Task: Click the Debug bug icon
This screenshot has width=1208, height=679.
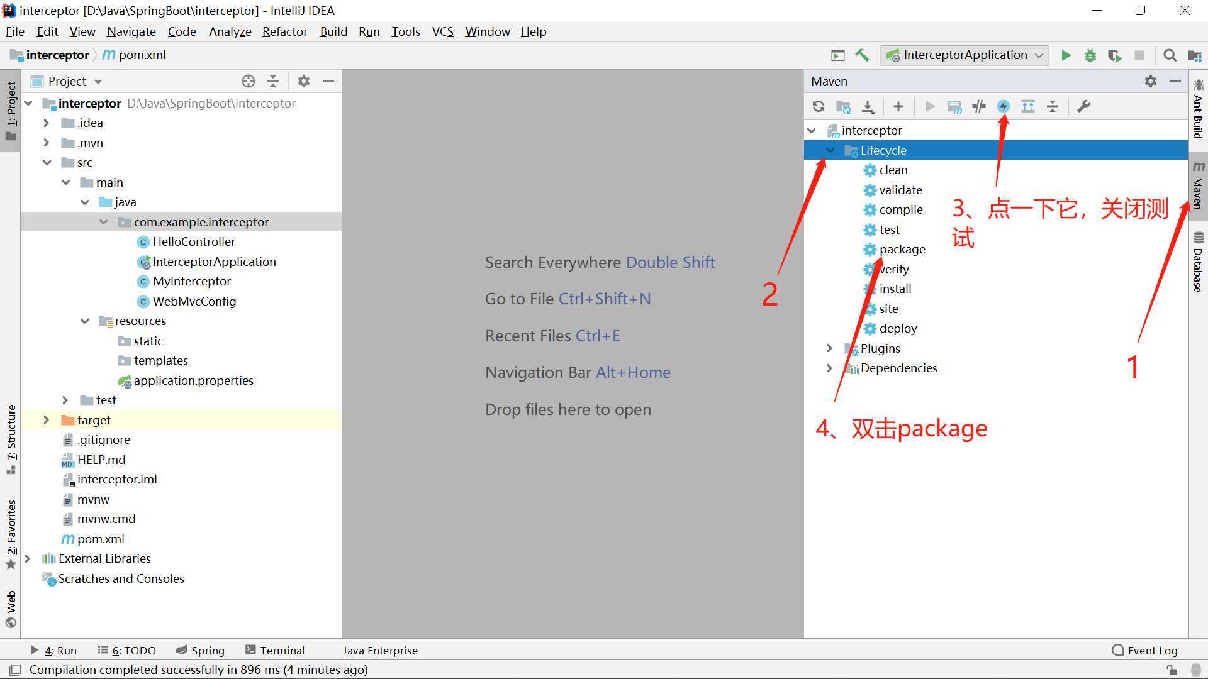Action: [x=1090, y=55]
